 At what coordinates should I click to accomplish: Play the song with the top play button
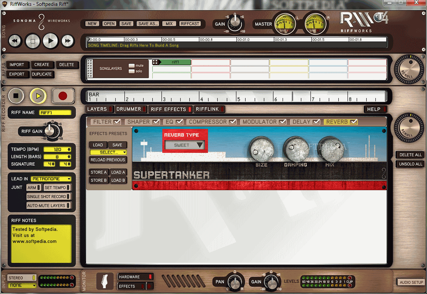click(50, 41)
